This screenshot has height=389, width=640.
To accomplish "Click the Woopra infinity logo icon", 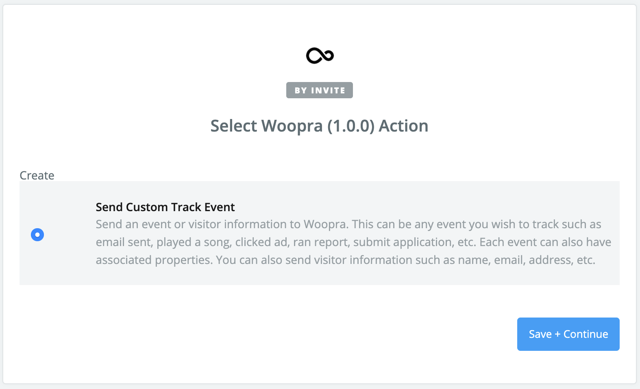I will (x=320, y=56).
